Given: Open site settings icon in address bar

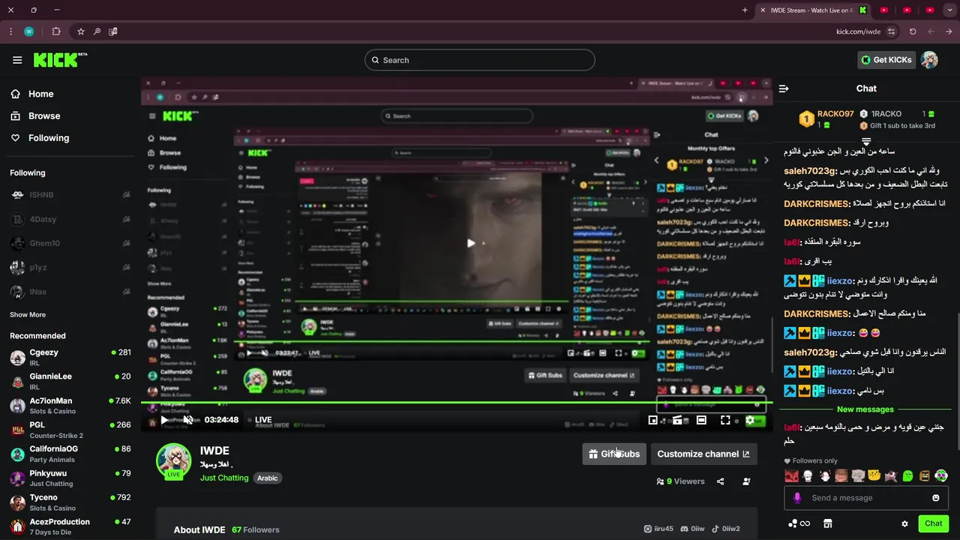Looking at the screenshot, I should point(892,31).
